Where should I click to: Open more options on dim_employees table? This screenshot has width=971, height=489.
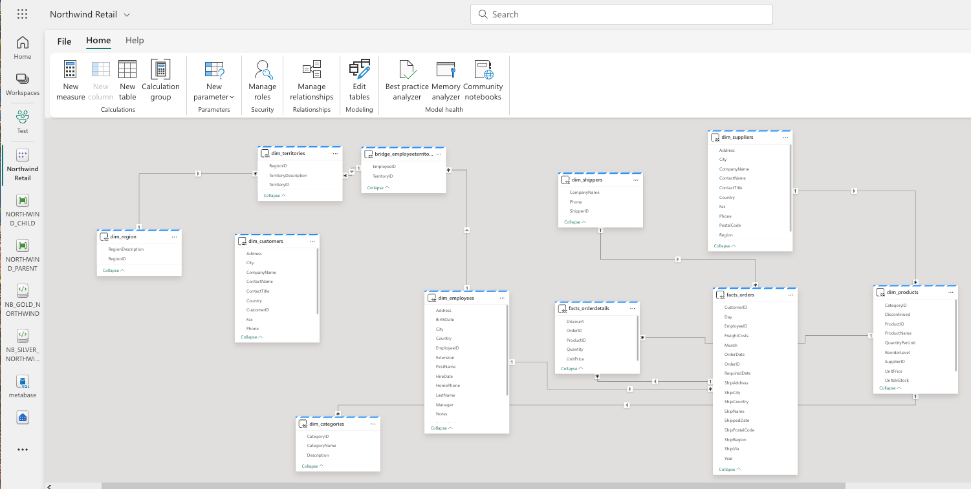click(502, 298)
